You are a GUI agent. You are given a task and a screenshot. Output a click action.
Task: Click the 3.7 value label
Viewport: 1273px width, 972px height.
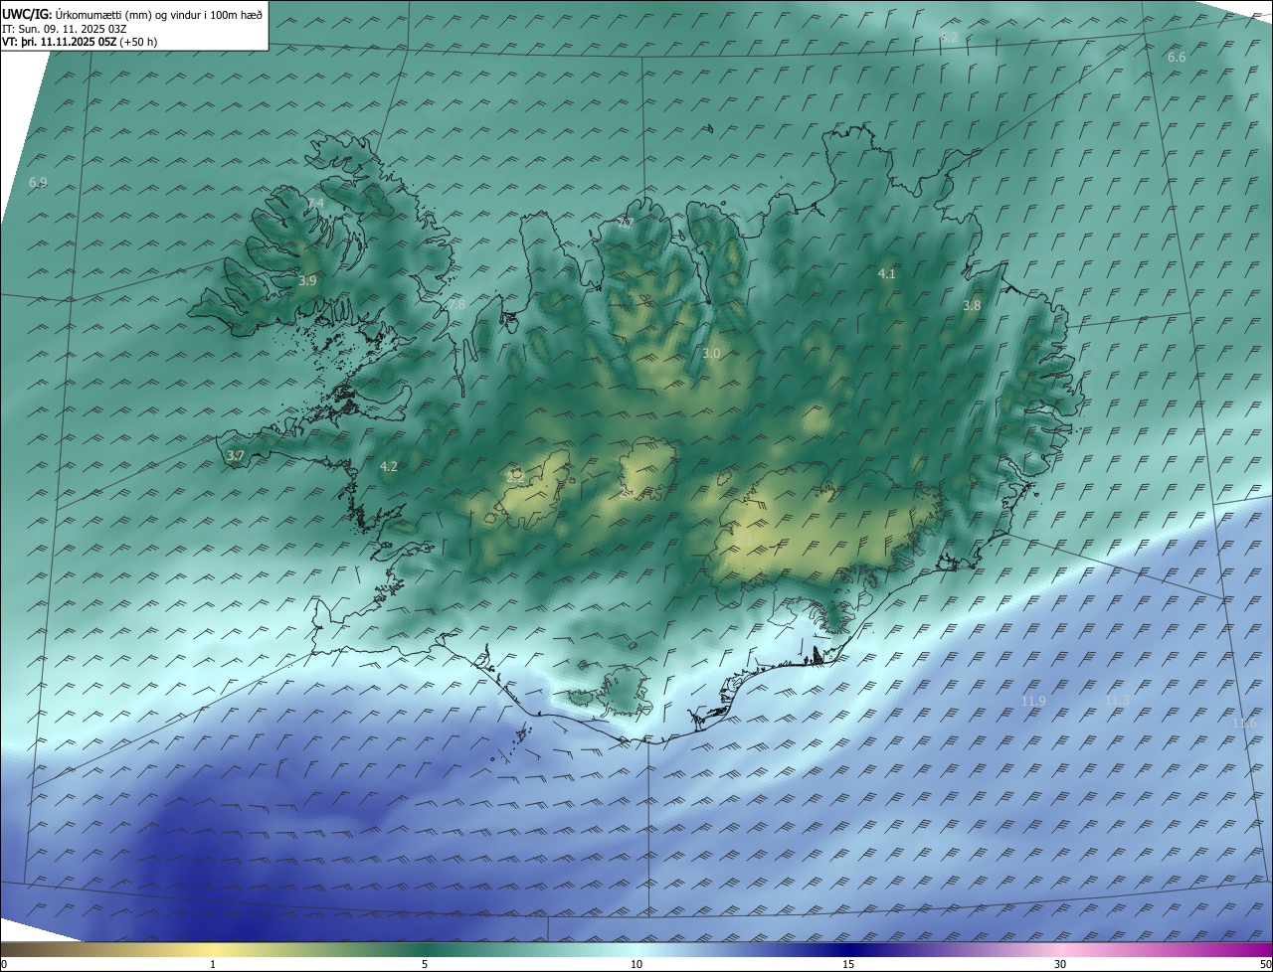[x=236, y=456]
